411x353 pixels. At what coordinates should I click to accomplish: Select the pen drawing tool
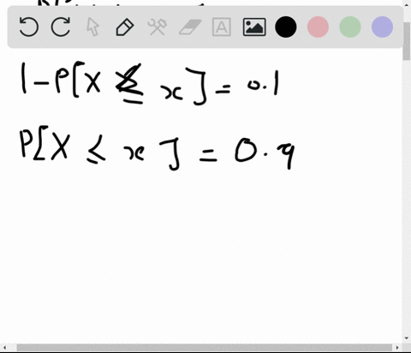125,27
